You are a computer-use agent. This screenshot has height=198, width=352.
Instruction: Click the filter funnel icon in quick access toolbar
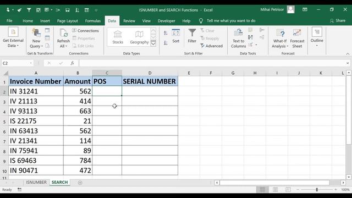pos(29,10)
